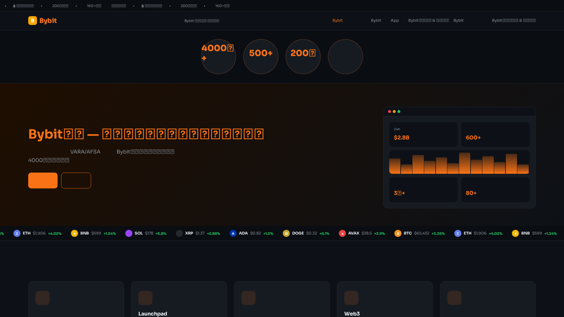This screenshot has width=564, height=317.
Task: Open the rightmost Bybit navigation dropdown
Action: click(513, 20)
